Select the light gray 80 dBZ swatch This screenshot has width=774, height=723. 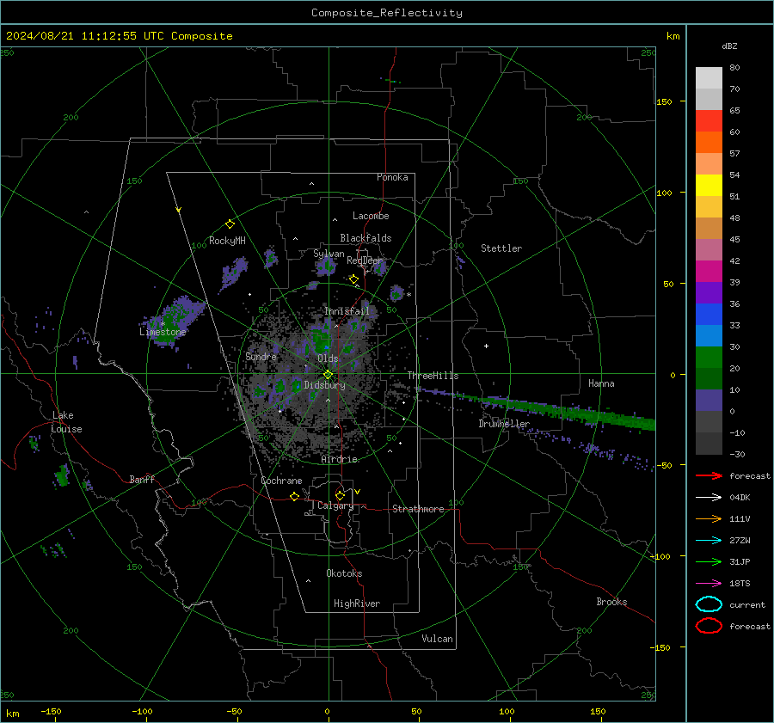tap(709, 77)
